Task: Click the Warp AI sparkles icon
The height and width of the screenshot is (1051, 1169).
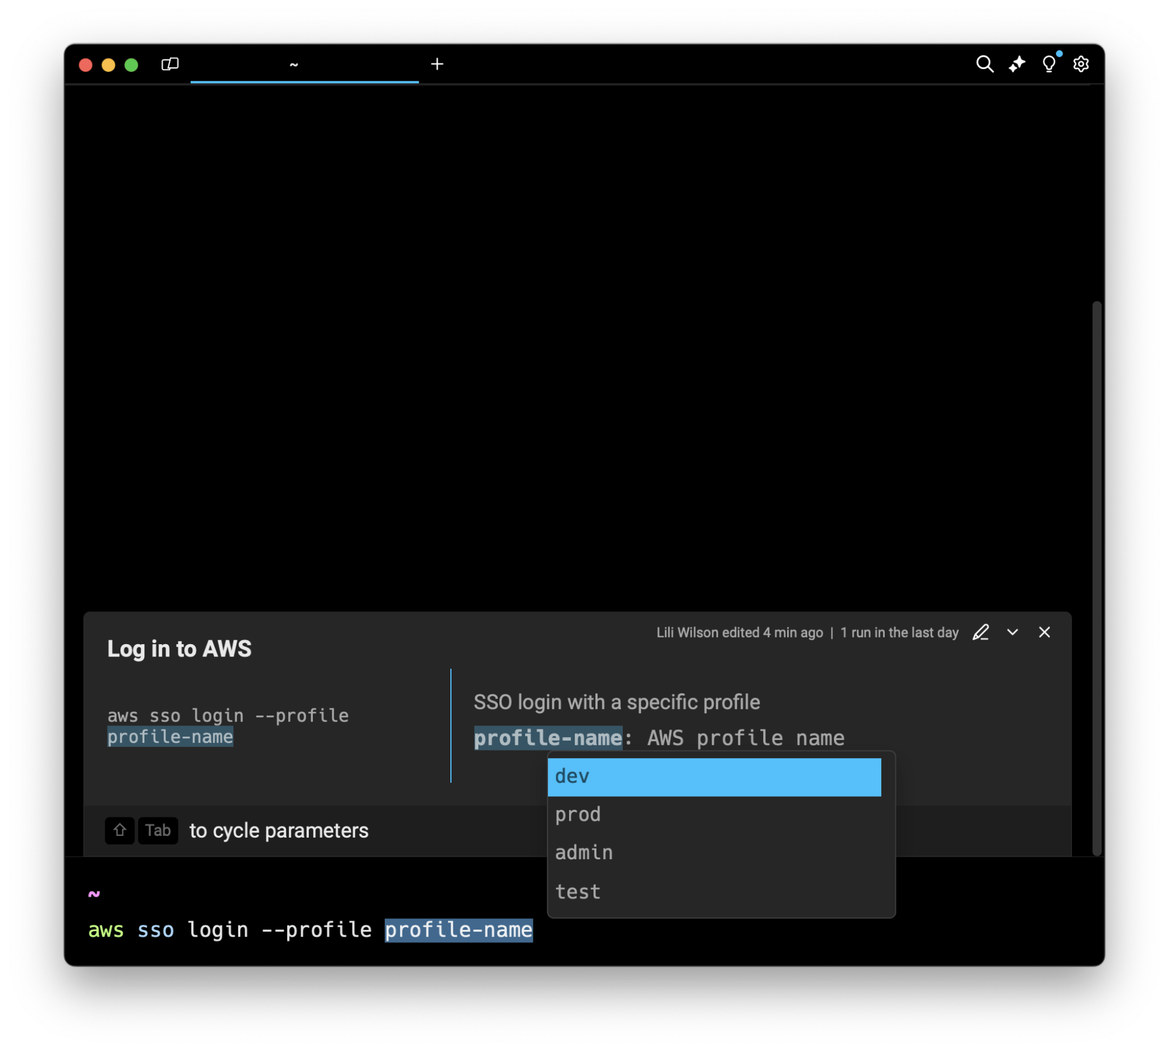Action: click(1017, 64)
